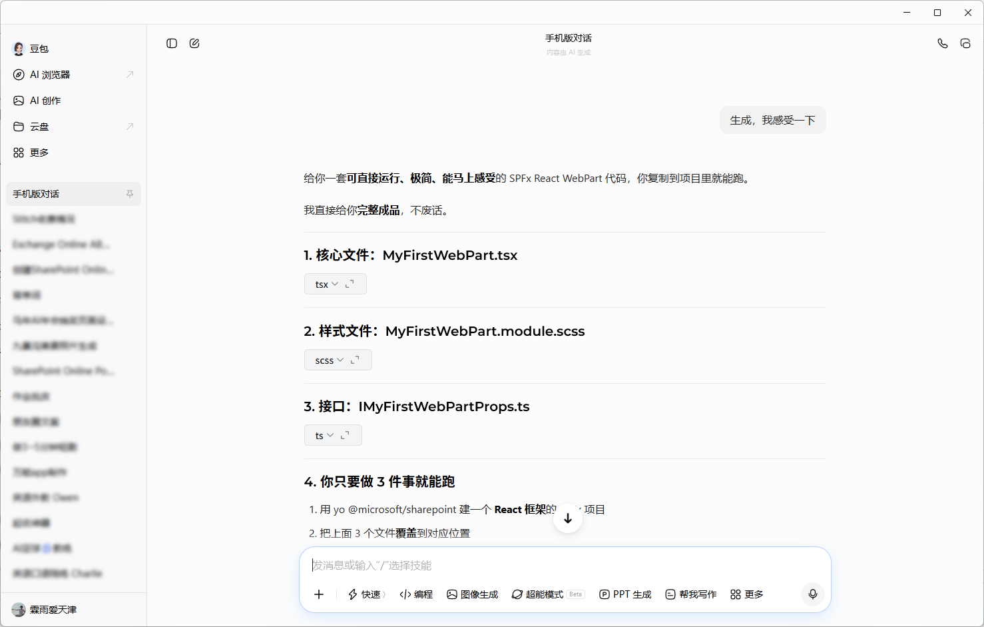Enlarge the scss code block with the expand icon
This screenshot has height=627, width=984.
[355, 360]
